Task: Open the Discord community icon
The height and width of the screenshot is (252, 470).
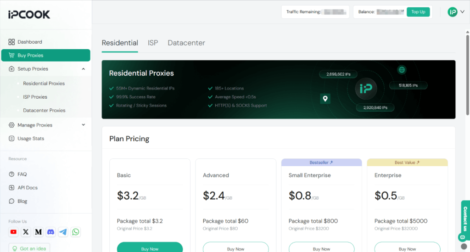Action: 50,232
